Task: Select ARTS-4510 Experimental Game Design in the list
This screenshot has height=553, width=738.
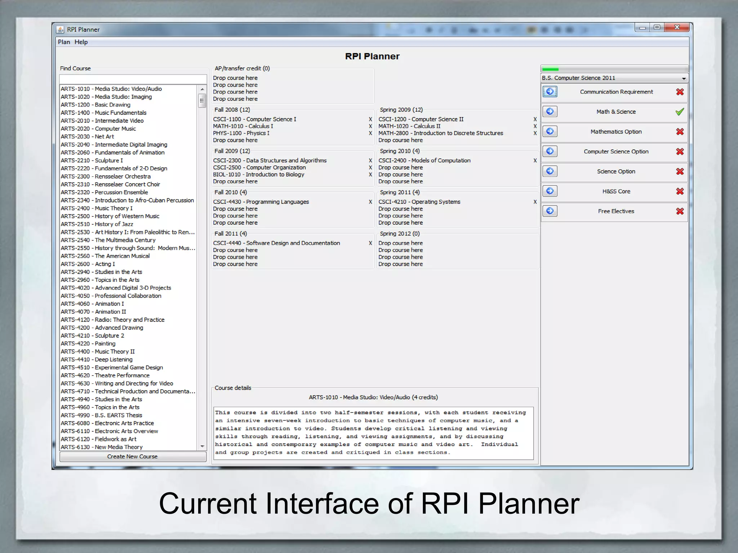Action: coord(112,368)
